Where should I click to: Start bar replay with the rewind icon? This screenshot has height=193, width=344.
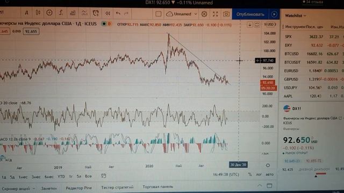click(x=107, y=13)
